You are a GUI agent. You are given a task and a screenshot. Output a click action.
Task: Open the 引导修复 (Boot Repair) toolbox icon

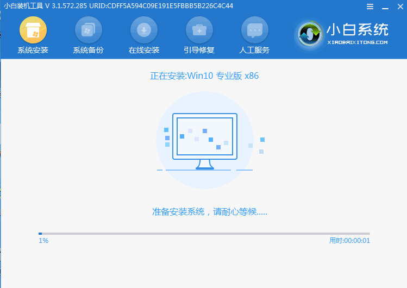[199, 30]
